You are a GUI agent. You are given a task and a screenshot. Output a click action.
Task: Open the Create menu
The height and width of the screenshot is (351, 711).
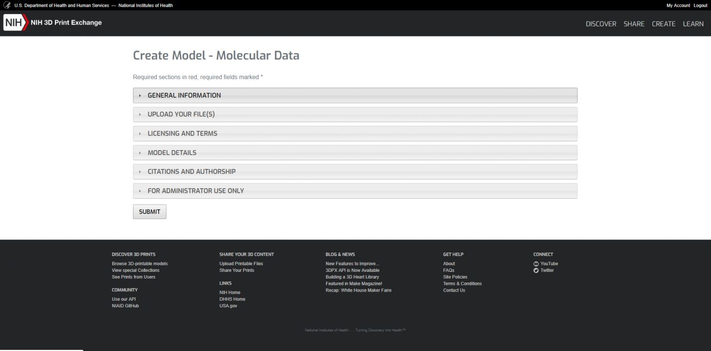663,24
